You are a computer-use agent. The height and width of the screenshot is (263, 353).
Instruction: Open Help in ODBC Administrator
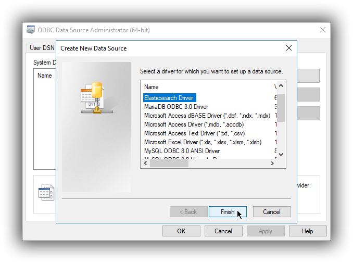[307, 231]
